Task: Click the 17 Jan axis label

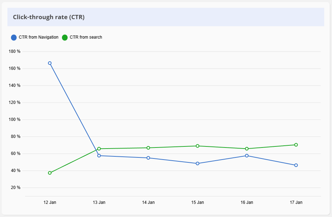Action: [x=296, y=202]
